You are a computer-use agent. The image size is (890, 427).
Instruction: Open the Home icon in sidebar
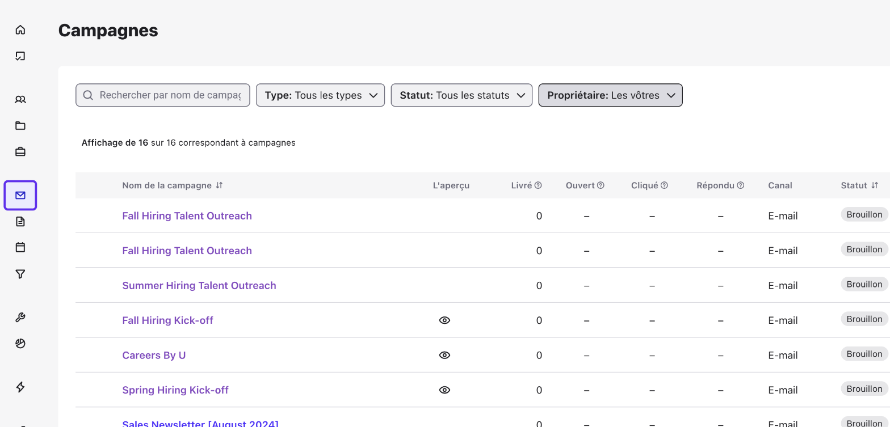20,29
